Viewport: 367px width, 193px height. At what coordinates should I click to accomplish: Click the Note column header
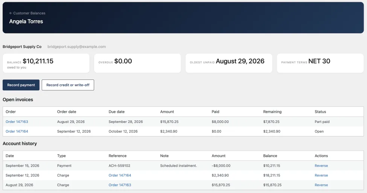164,156
